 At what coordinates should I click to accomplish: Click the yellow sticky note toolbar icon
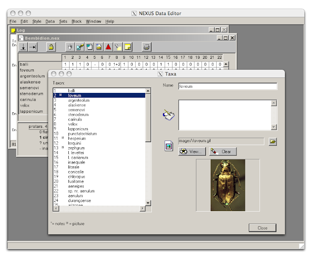coord(128,47)
